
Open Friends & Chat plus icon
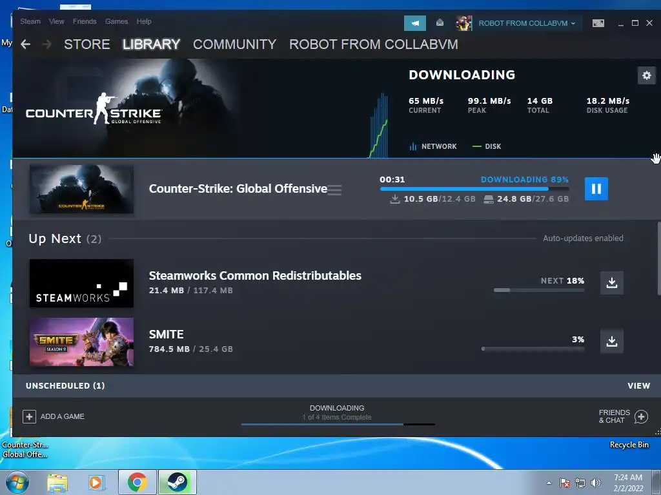point(641,417)
